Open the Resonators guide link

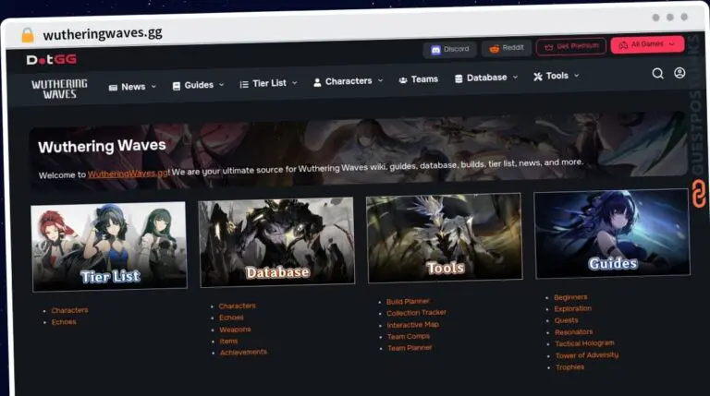tap(574, 332)
